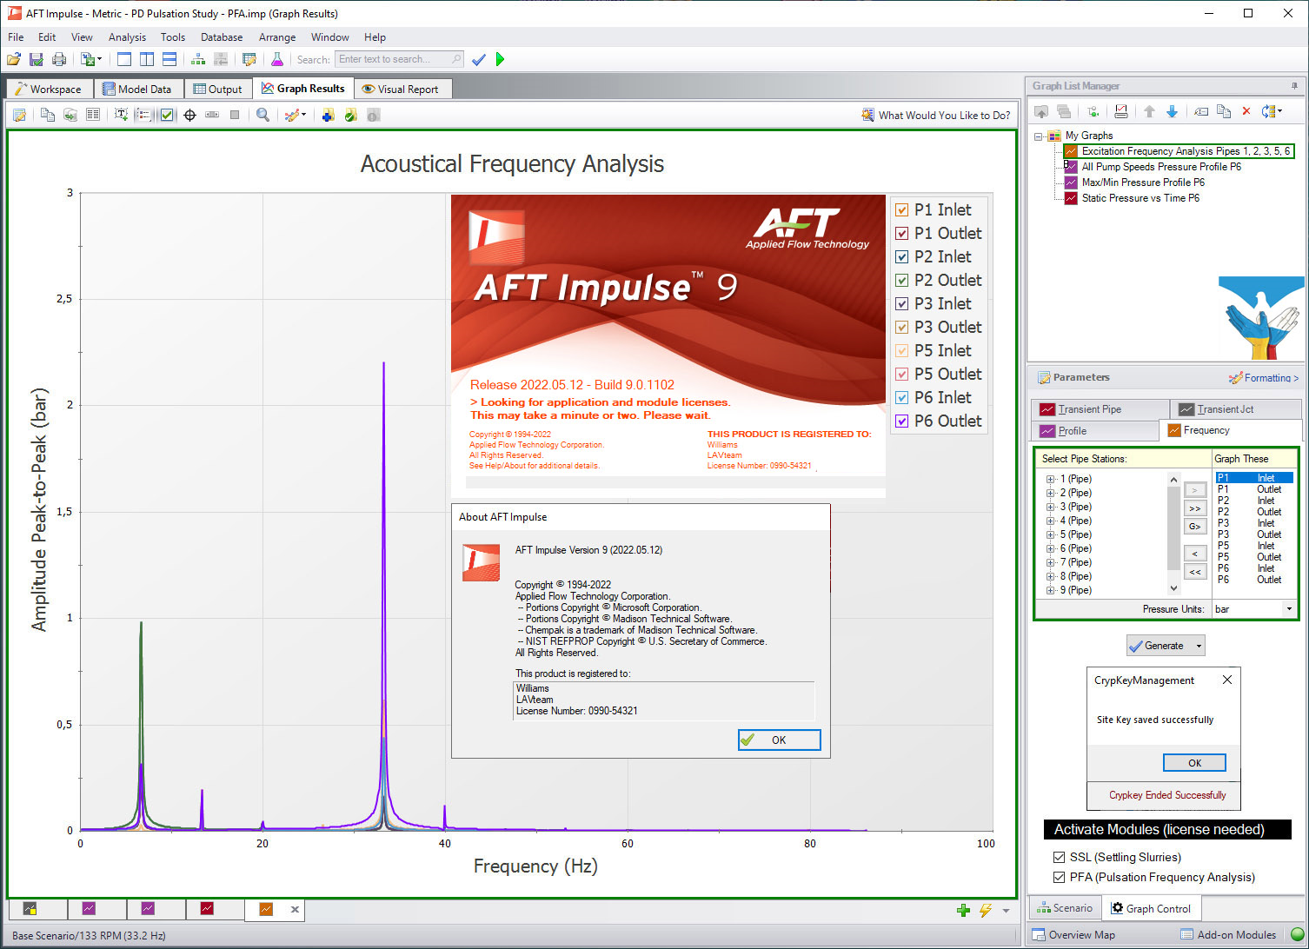Delete the selected graph with the red X icon

[x=1246, y=111]
